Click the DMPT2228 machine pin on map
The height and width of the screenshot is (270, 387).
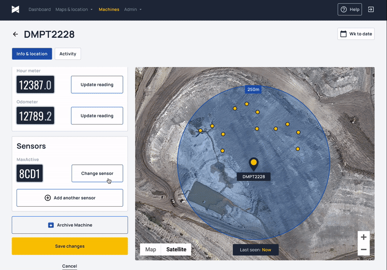point(253,163)
